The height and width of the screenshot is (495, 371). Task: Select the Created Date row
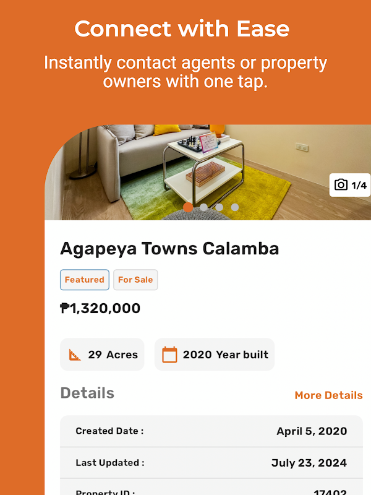(211, 431)
